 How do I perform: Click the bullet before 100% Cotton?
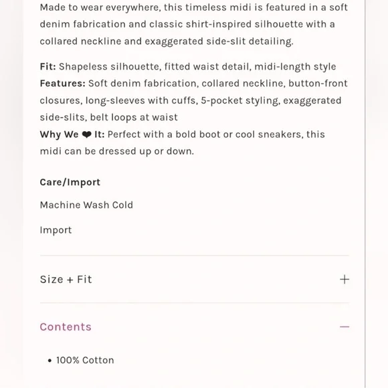pyautogui.click(x=50, y=361)
